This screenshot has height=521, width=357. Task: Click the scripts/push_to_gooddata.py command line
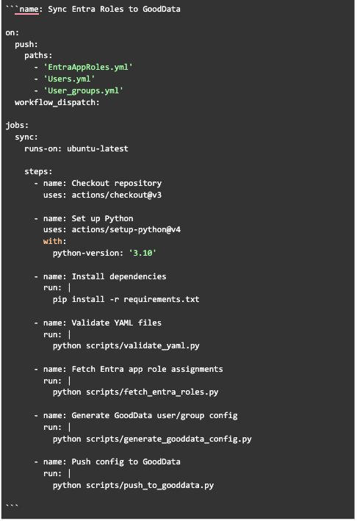pos(133,485)
